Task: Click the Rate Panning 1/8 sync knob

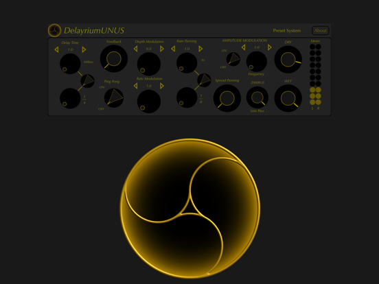Action: 187,97
